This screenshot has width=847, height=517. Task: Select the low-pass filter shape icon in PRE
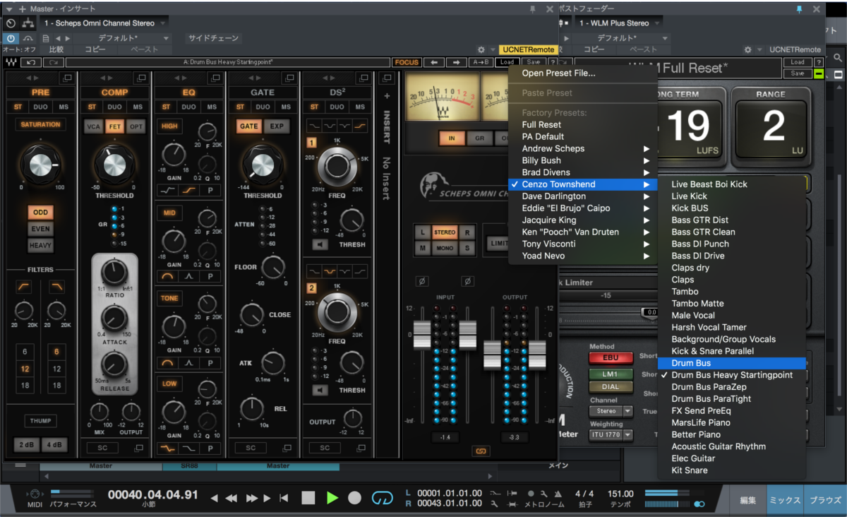57,286
